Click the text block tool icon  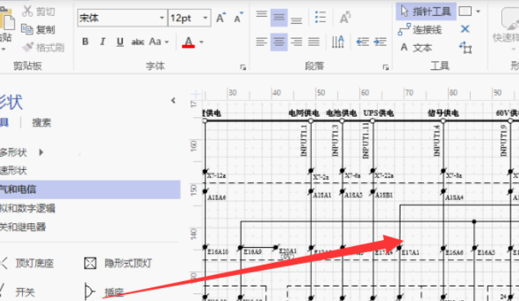coord(465,47)
